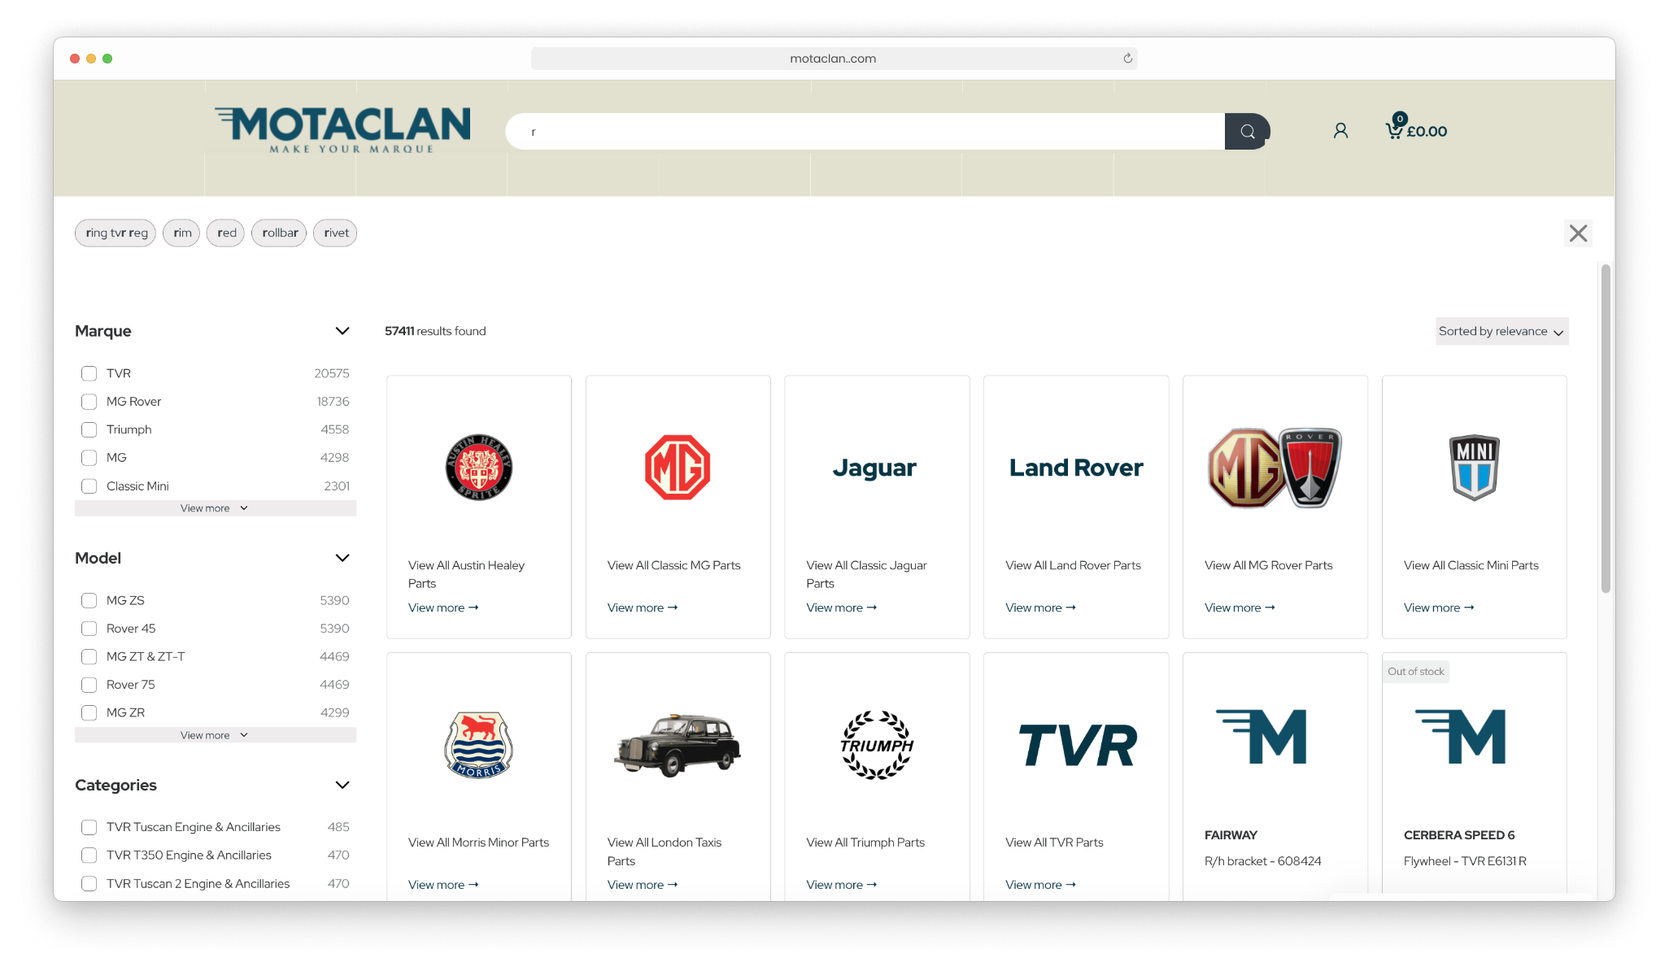Image resolution: width=1669 pixels, height=971 pixels.
Task: Check the Classic Mini checkbox
Action: point(90,485)
